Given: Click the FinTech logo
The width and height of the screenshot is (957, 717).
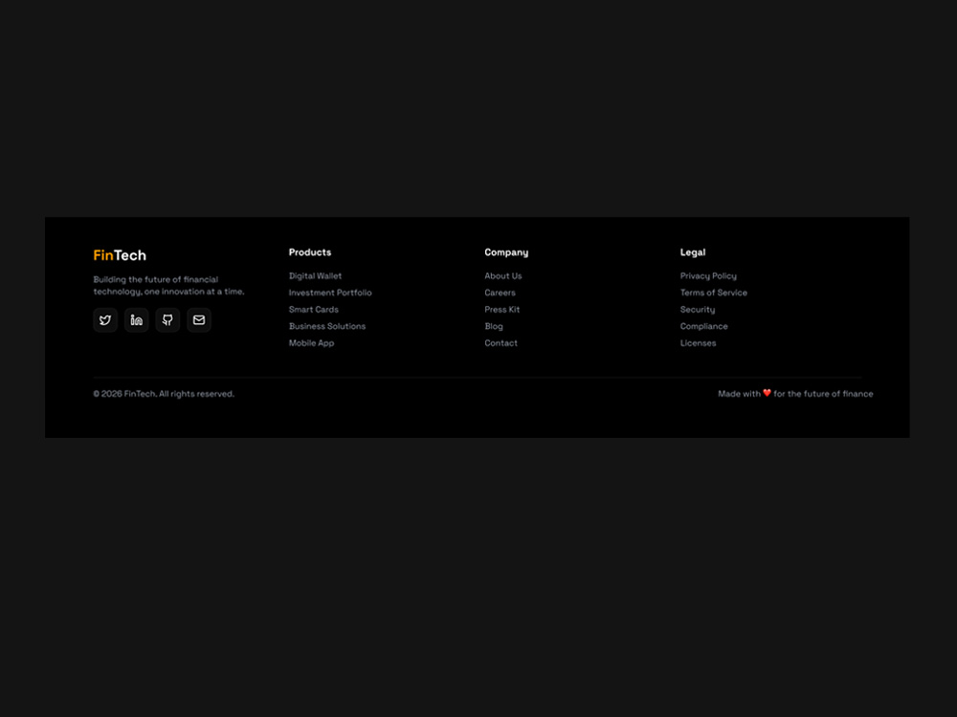Looking at the screenshot, I should click(x=120, y=255).
